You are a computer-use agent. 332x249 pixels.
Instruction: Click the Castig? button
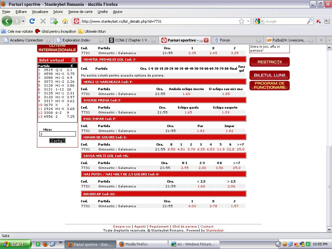pyautogui.click(x=57, y=141)
